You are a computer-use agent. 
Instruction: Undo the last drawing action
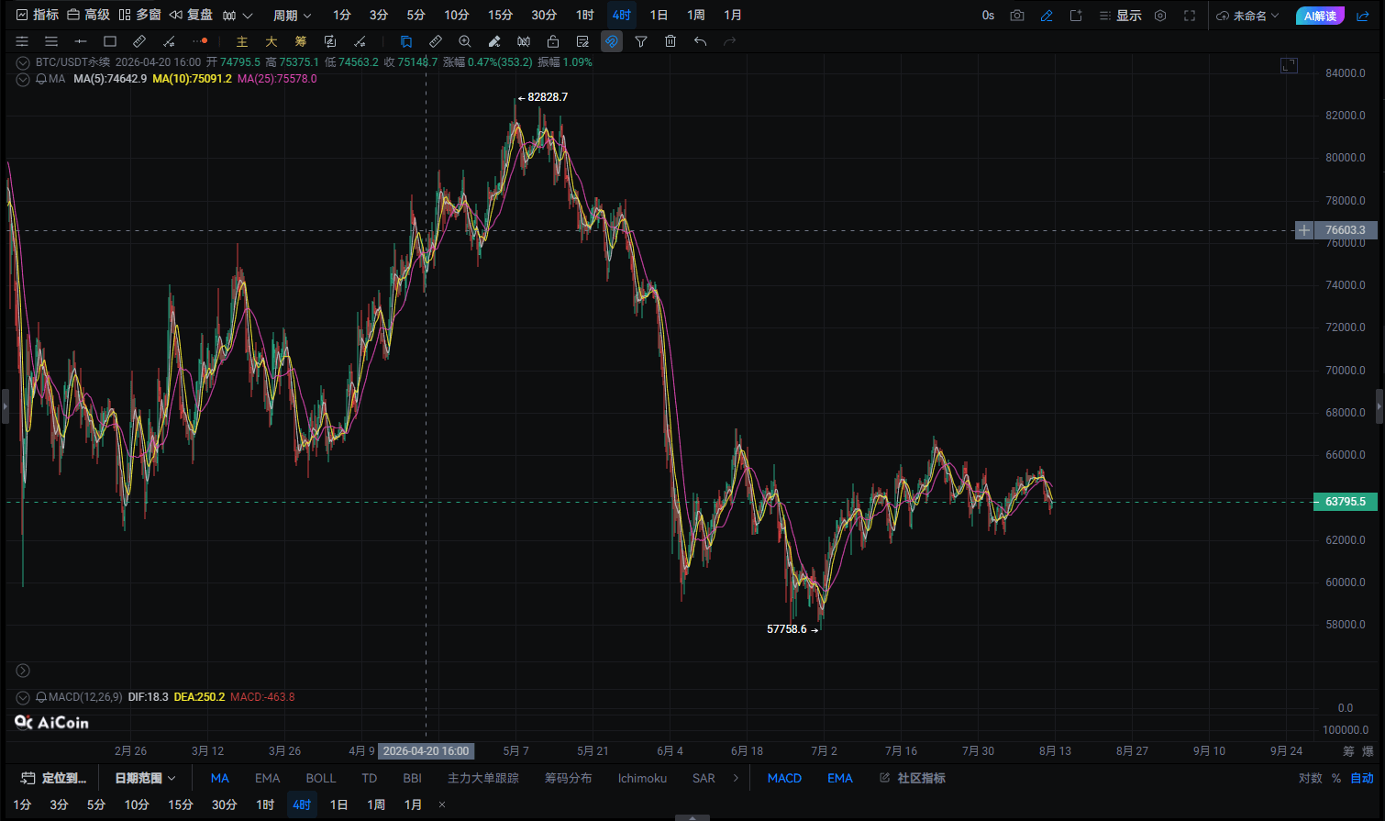[700, 41]
